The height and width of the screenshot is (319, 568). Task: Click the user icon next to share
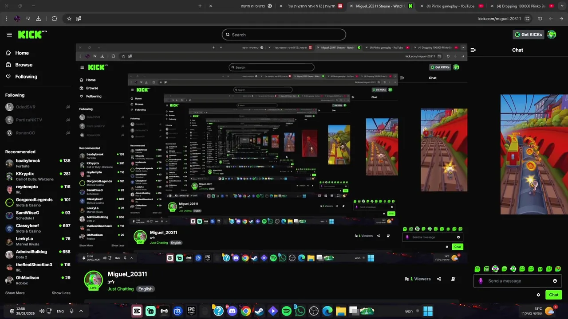point(453,279)
